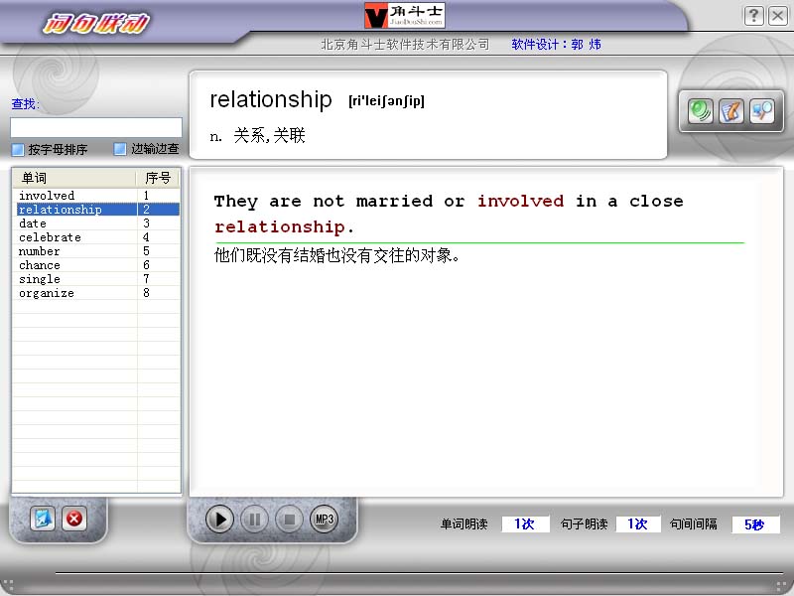
Task: Toggle the 边输边查 search-as-you-type checkbox
Action: point(120,149)
